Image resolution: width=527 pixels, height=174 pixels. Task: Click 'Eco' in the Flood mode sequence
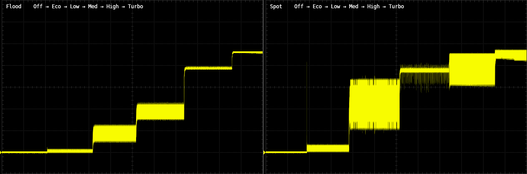[x=56, y=7]
